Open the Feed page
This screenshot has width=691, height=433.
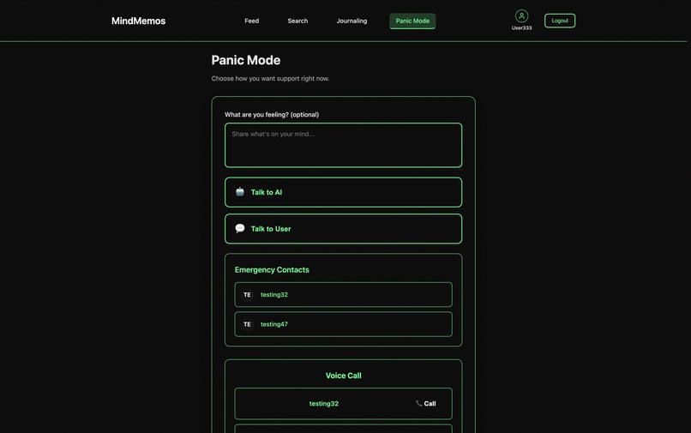pos(252,21)
